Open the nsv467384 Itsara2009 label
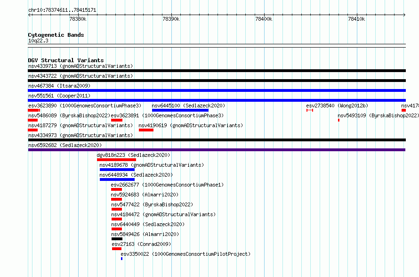Screen dimensions: 419x277 click(59, 86)
